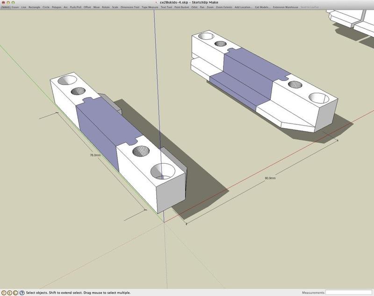Click Send to LayOut
Screen dimensions: 374x296
[309, 7]
